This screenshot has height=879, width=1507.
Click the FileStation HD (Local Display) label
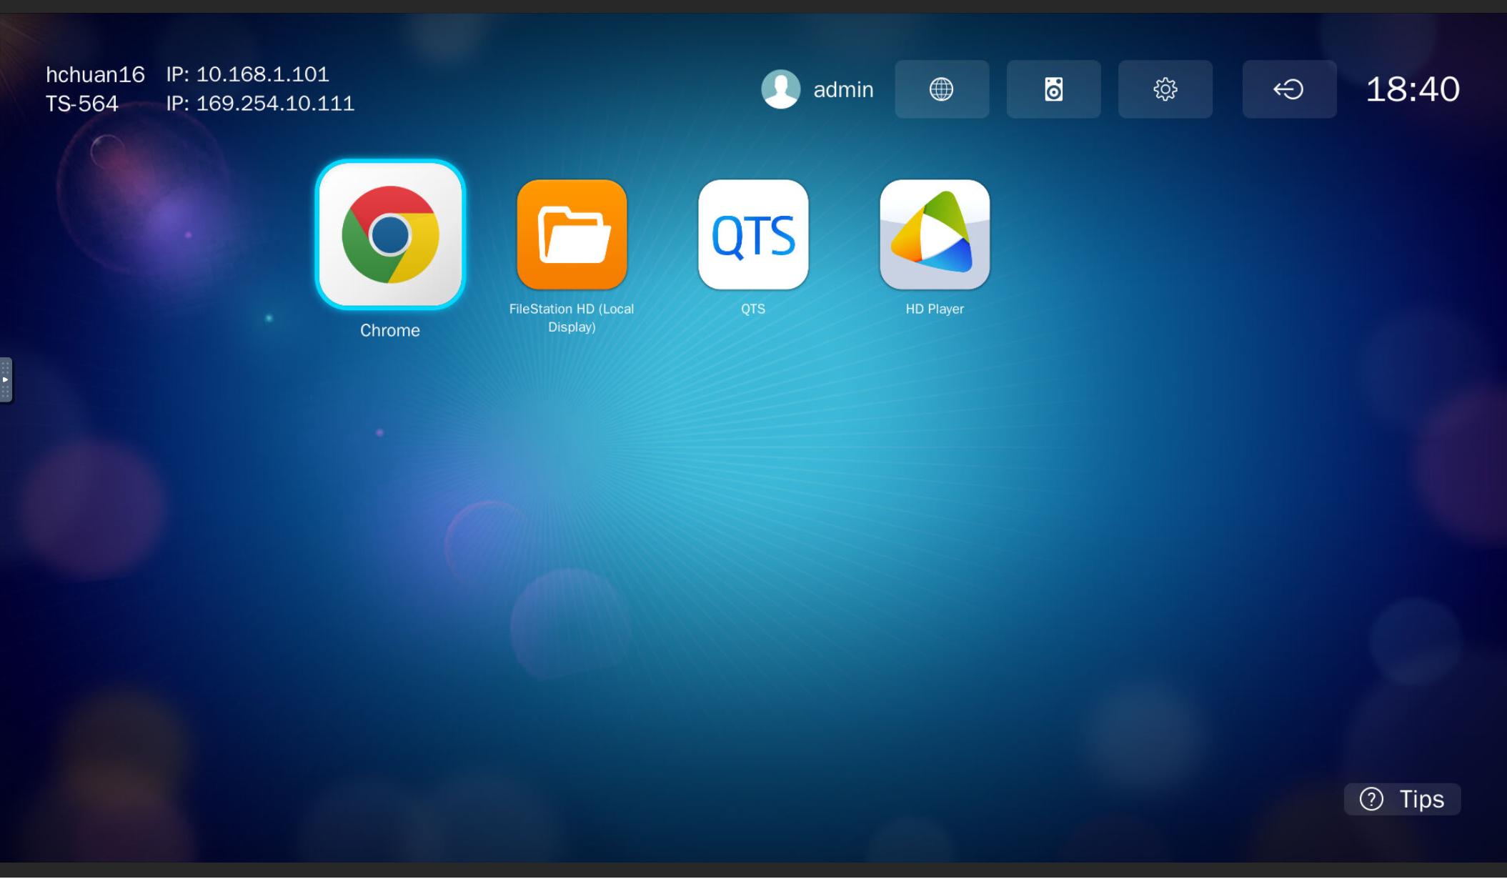572,318
